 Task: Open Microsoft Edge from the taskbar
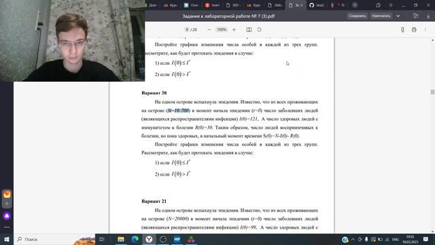[135, 239]
